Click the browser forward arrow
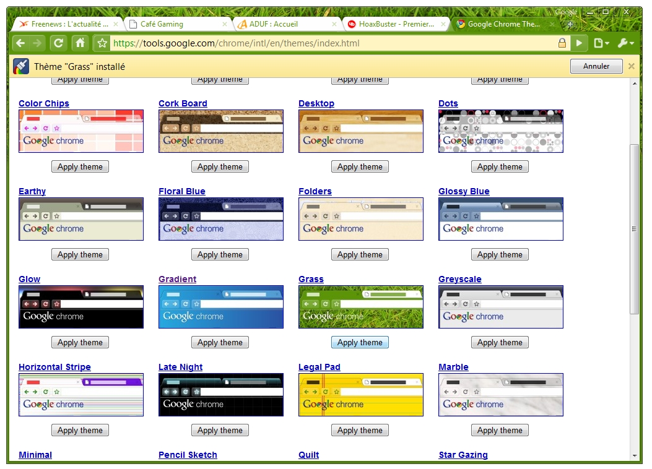This screenshot has height=469, width=652. click(37, 43)
